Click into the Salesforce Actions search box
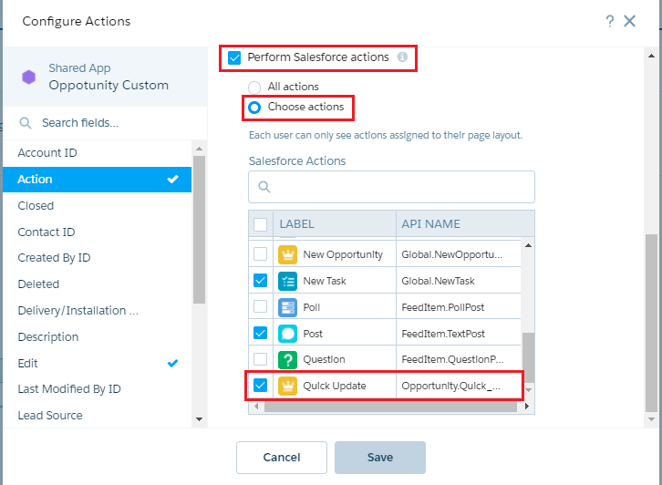662x485 pixels. pos(391,187)
